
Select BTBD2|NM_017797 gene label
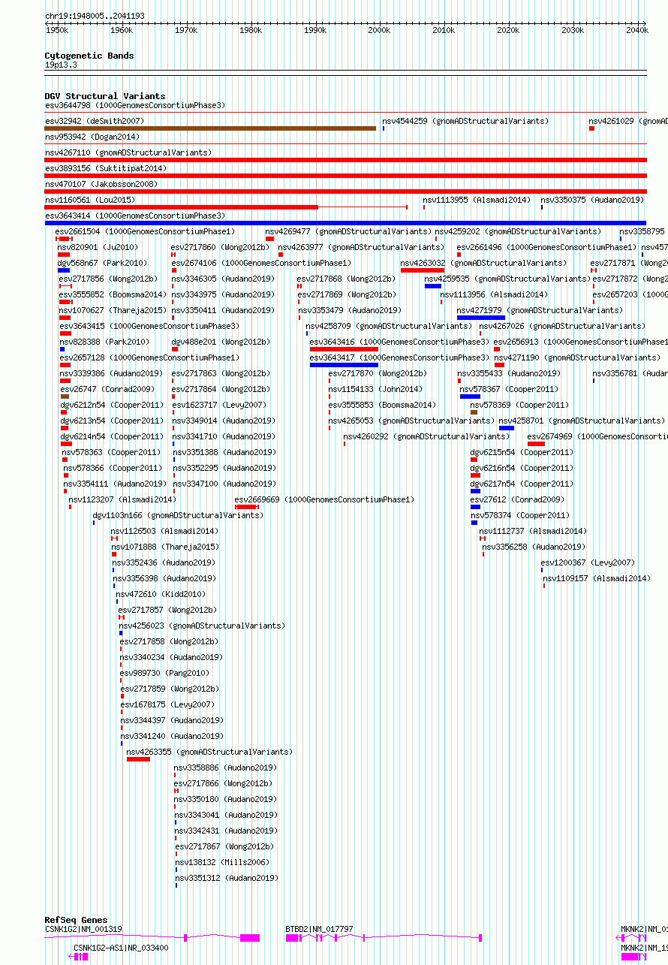319,929
